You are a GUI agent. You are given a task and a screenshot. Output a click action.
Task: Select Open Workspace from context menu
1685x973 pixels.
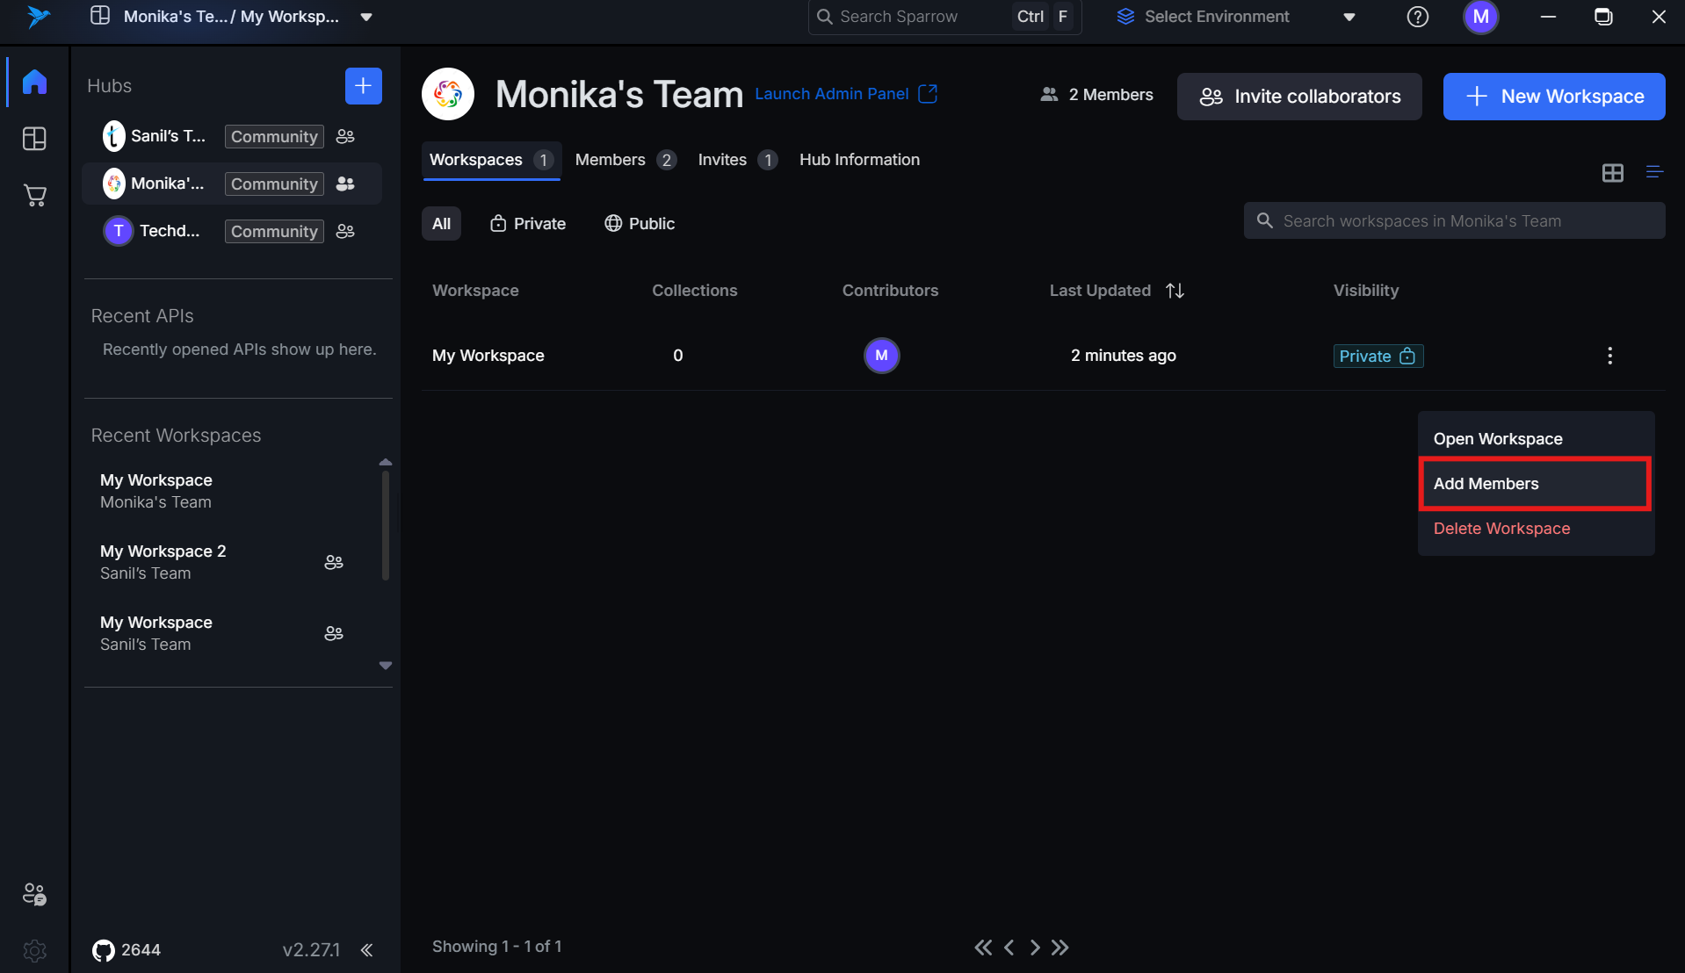pyautogui.click(x=1536, y=439)
